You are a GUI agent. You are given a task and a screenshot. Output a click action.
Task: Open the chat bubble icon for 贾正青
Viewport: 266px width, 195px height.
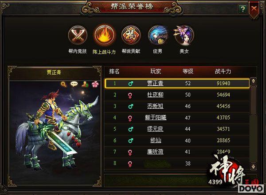74,84
